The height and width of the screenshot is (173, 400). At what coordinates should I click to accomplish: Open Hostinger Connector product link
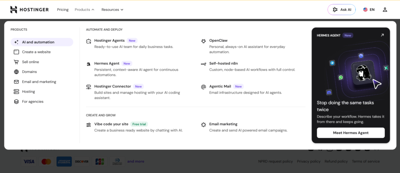[112, 87]
